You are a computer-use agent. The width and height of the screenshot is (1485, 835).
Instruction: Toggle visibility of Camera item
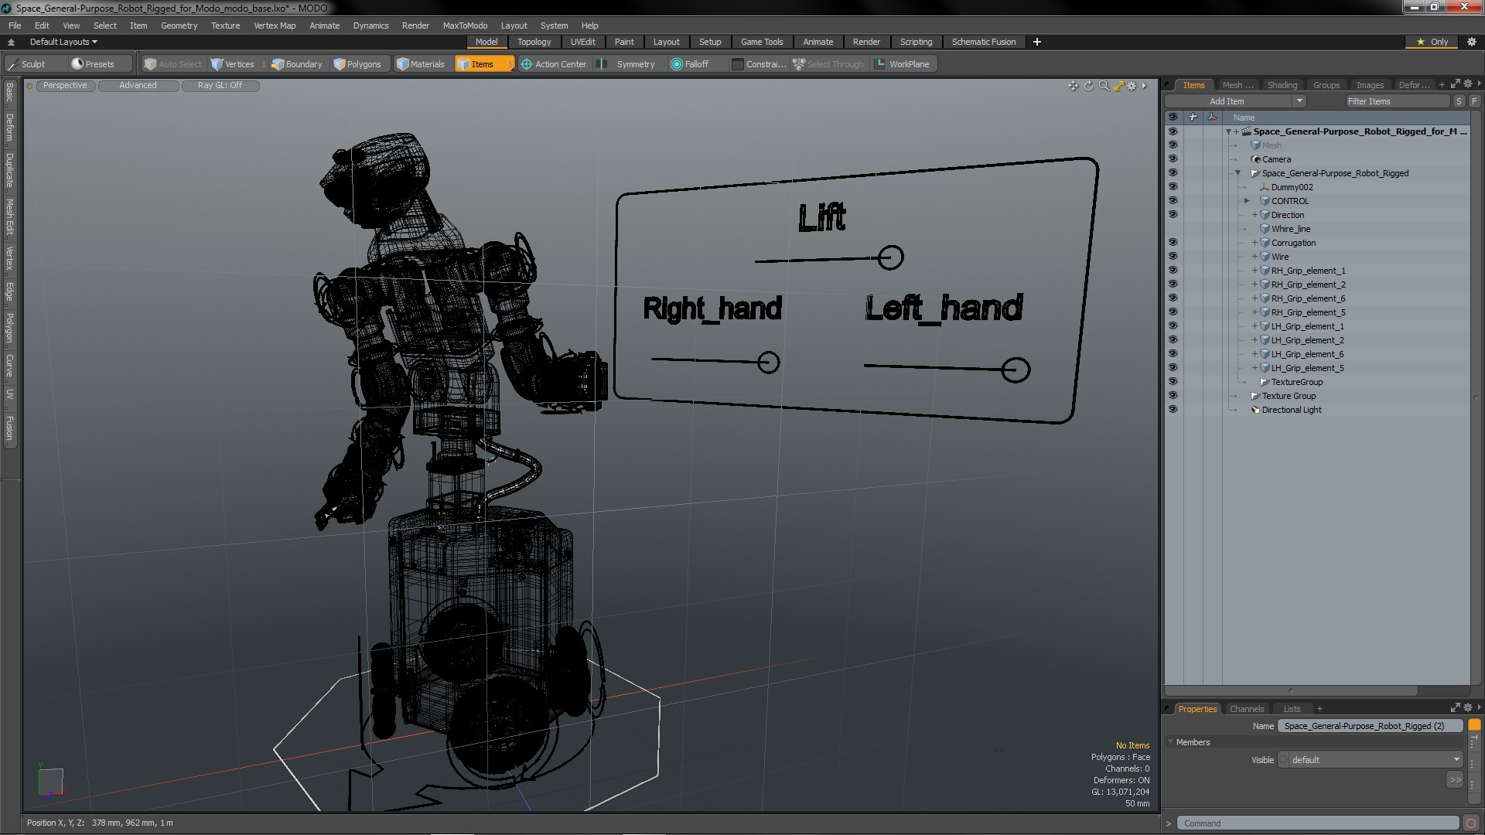coord(1173,159)
